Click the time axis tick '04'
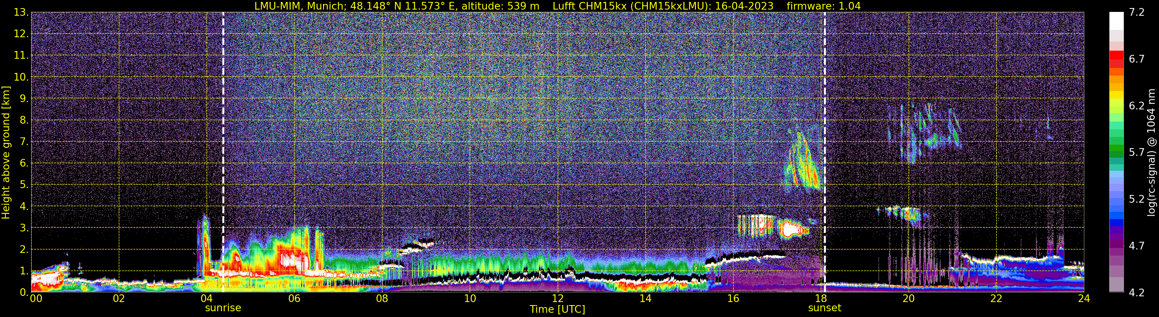 tap(207, 299)
